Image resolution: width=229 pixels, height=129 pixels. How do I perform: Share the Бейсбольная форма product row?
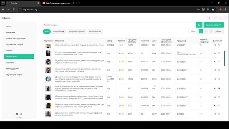point(215,89)
